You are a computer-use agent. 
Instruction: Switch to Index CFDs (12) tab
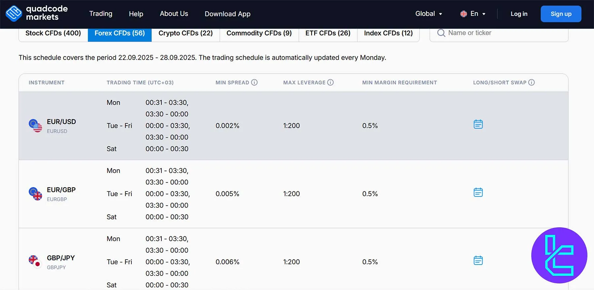pos(388,33)
